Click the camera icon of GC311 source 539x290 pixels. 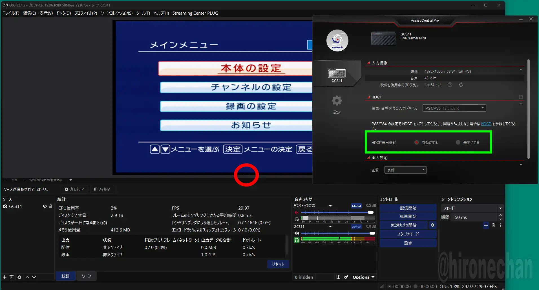[5, 206]
